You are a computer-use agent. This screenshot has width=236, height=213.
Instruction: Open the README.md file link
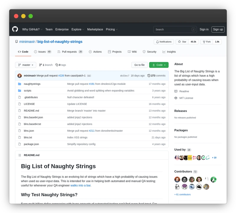(x=31, y=111)
